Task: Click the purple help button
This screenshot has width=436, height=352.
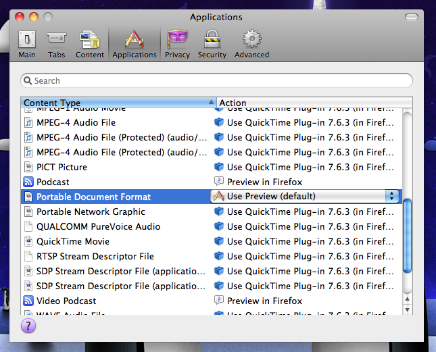Action: pyautogui.click(x=28, y=326)
